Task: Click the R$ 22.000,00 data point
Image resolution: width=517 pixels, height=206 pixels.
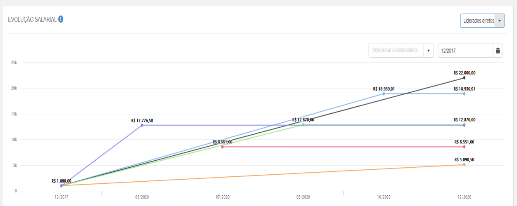Action: coord(464,78)
